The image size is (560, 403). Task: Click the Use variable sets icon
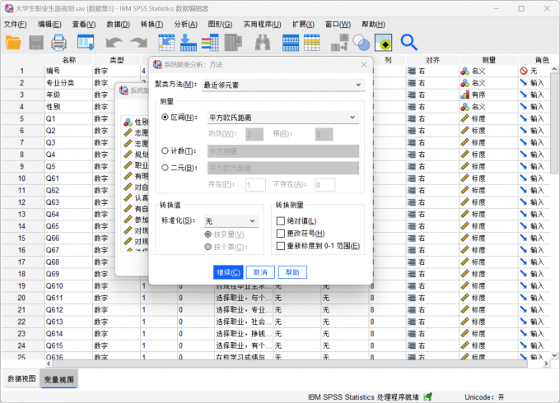pyautogui.click(x=361, y=43)
